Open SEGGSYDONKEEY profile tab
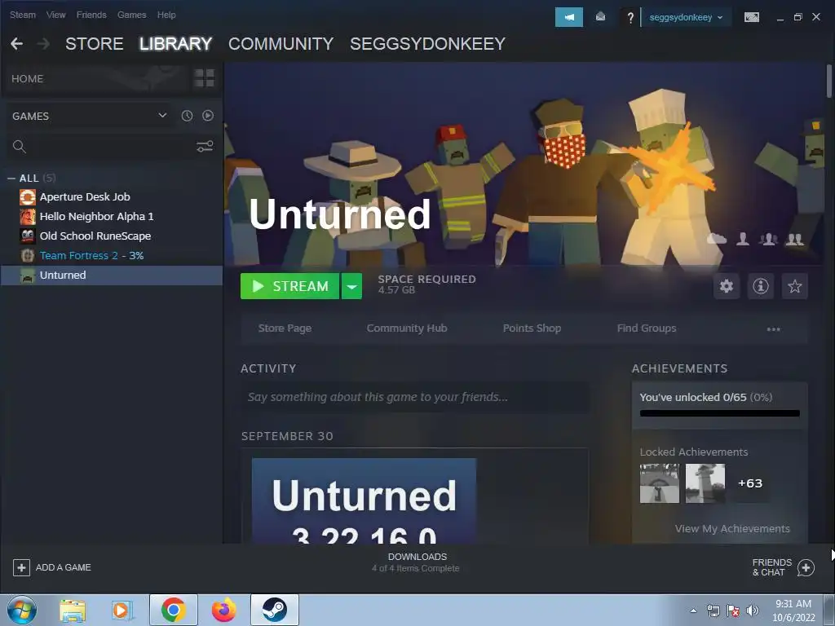This screenshot has height=626, width=835. click(427, 44)
